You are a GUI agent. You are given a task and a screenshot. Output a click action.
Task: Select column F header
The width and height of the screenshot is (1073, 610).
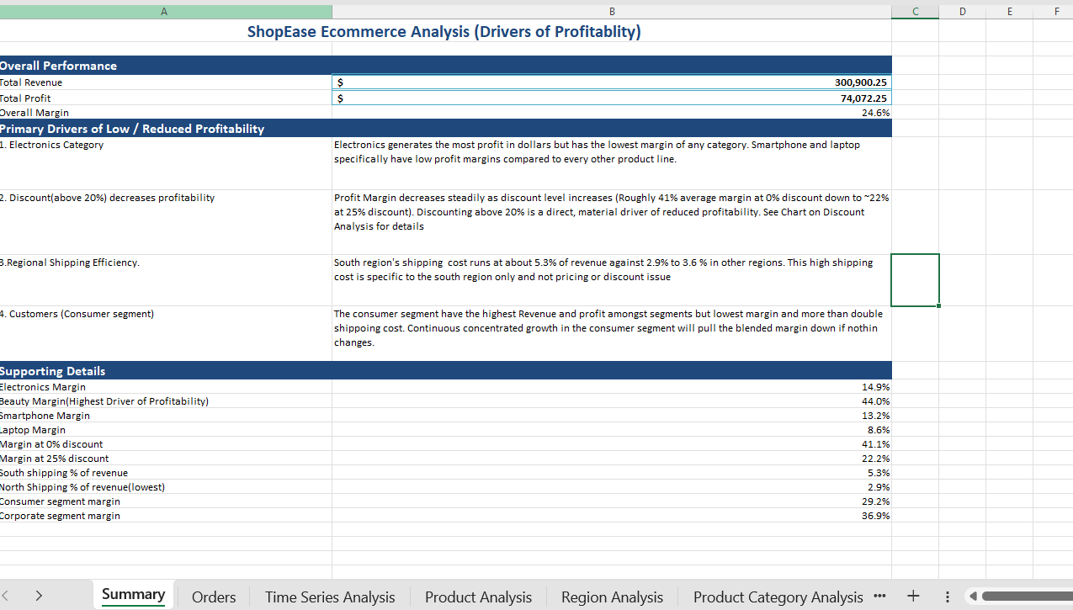(x=1054, y=11)
